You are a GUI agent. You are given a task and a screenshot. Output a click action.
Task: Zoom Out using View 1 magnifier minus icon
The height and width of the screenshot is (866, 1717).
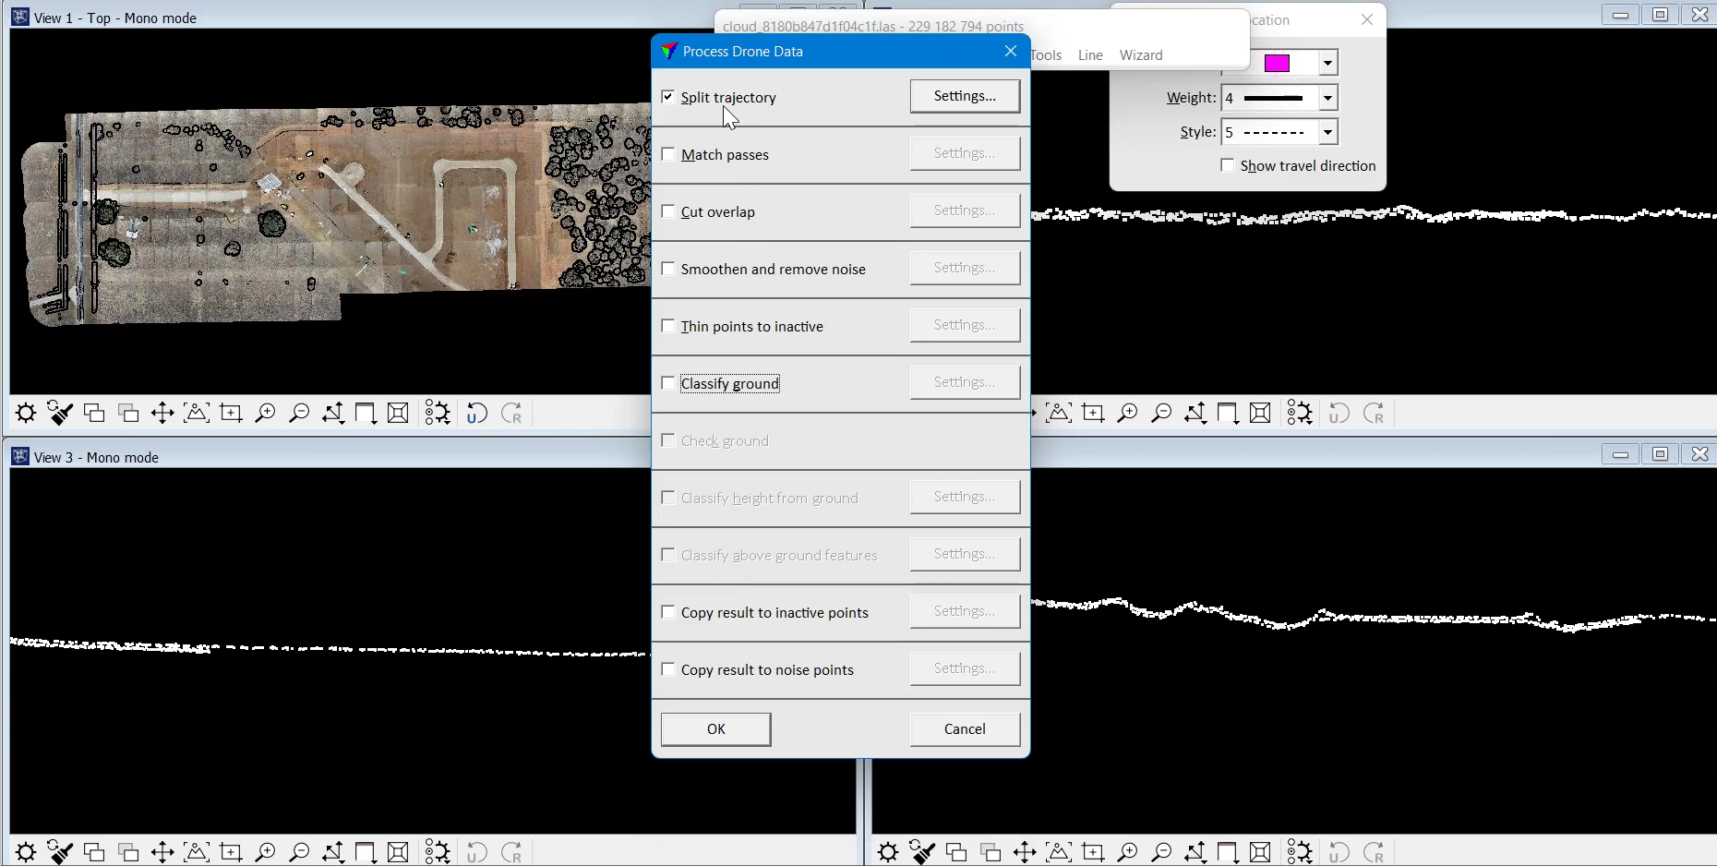(299, 413)
